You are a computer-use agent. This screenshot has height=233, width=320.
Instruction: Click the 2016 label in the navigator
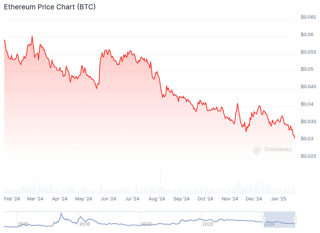click(x=23, y=224)
